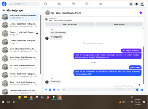Click chat scroll up arrow
The width and height of the screenshot is (148, 109).
point(143,29)
